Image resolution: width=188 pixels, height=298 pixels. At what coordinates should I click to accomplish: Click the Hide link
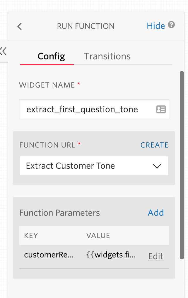click(x=156, y=26)
